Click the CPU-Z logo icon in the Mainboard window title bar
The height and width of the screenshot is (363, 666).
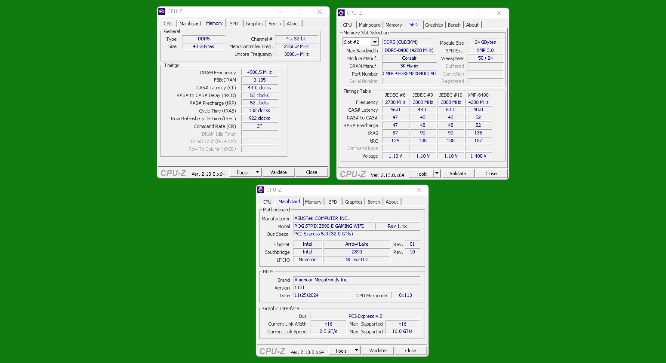pyautogui.click(x=261, y=190)
